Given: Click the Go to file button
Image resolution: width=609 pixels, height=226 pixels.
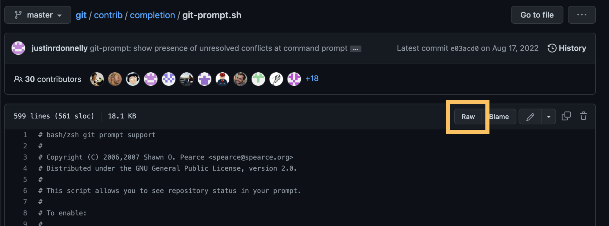Looking at the screenshot, I should coord(537,15).
